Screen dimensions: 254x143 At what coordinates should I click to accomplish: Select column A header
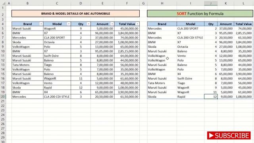point(9,3)
